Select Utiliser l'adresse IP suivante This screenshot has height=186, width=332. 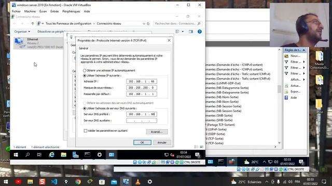(85, 75)
